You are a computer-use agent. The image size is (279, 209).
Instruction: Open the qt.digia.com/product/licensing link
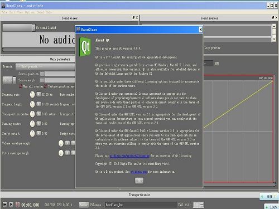129,156
